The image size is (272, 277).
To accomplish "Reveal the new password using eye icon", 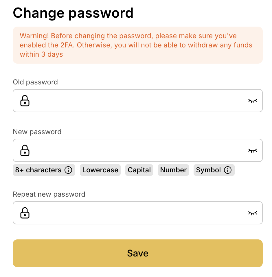I will point(253,151).
